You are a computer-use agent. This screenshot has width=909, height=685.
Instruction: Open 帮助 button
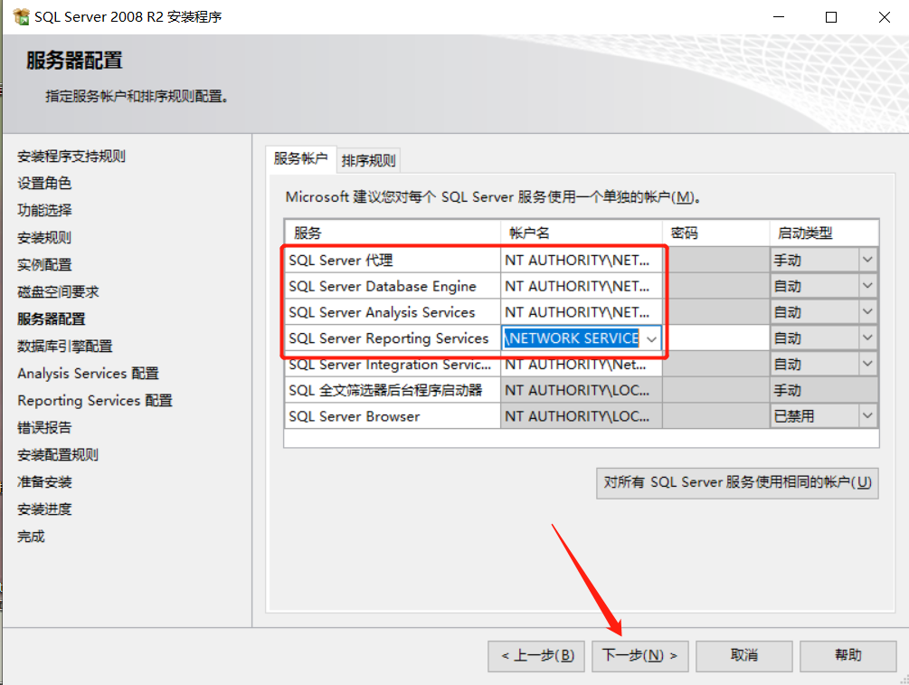click(848, 656)
